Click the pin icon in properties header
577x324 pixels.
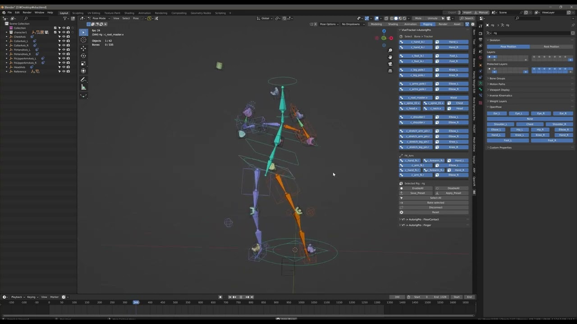click(x=573, y=25)
